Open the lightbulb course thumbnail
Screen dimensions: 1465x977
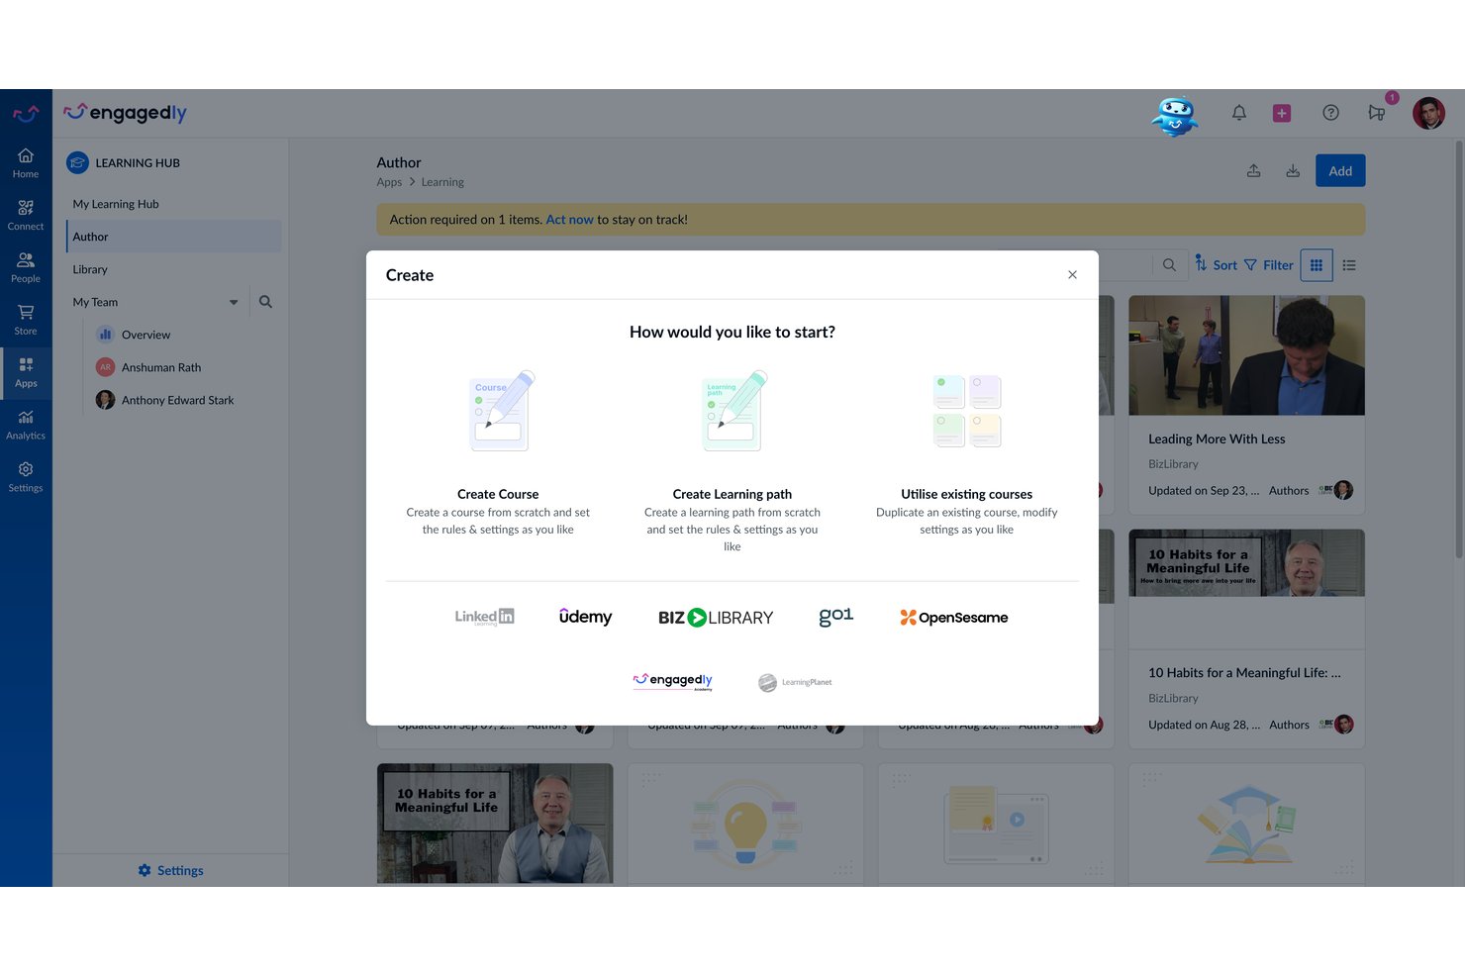point(745,824)
